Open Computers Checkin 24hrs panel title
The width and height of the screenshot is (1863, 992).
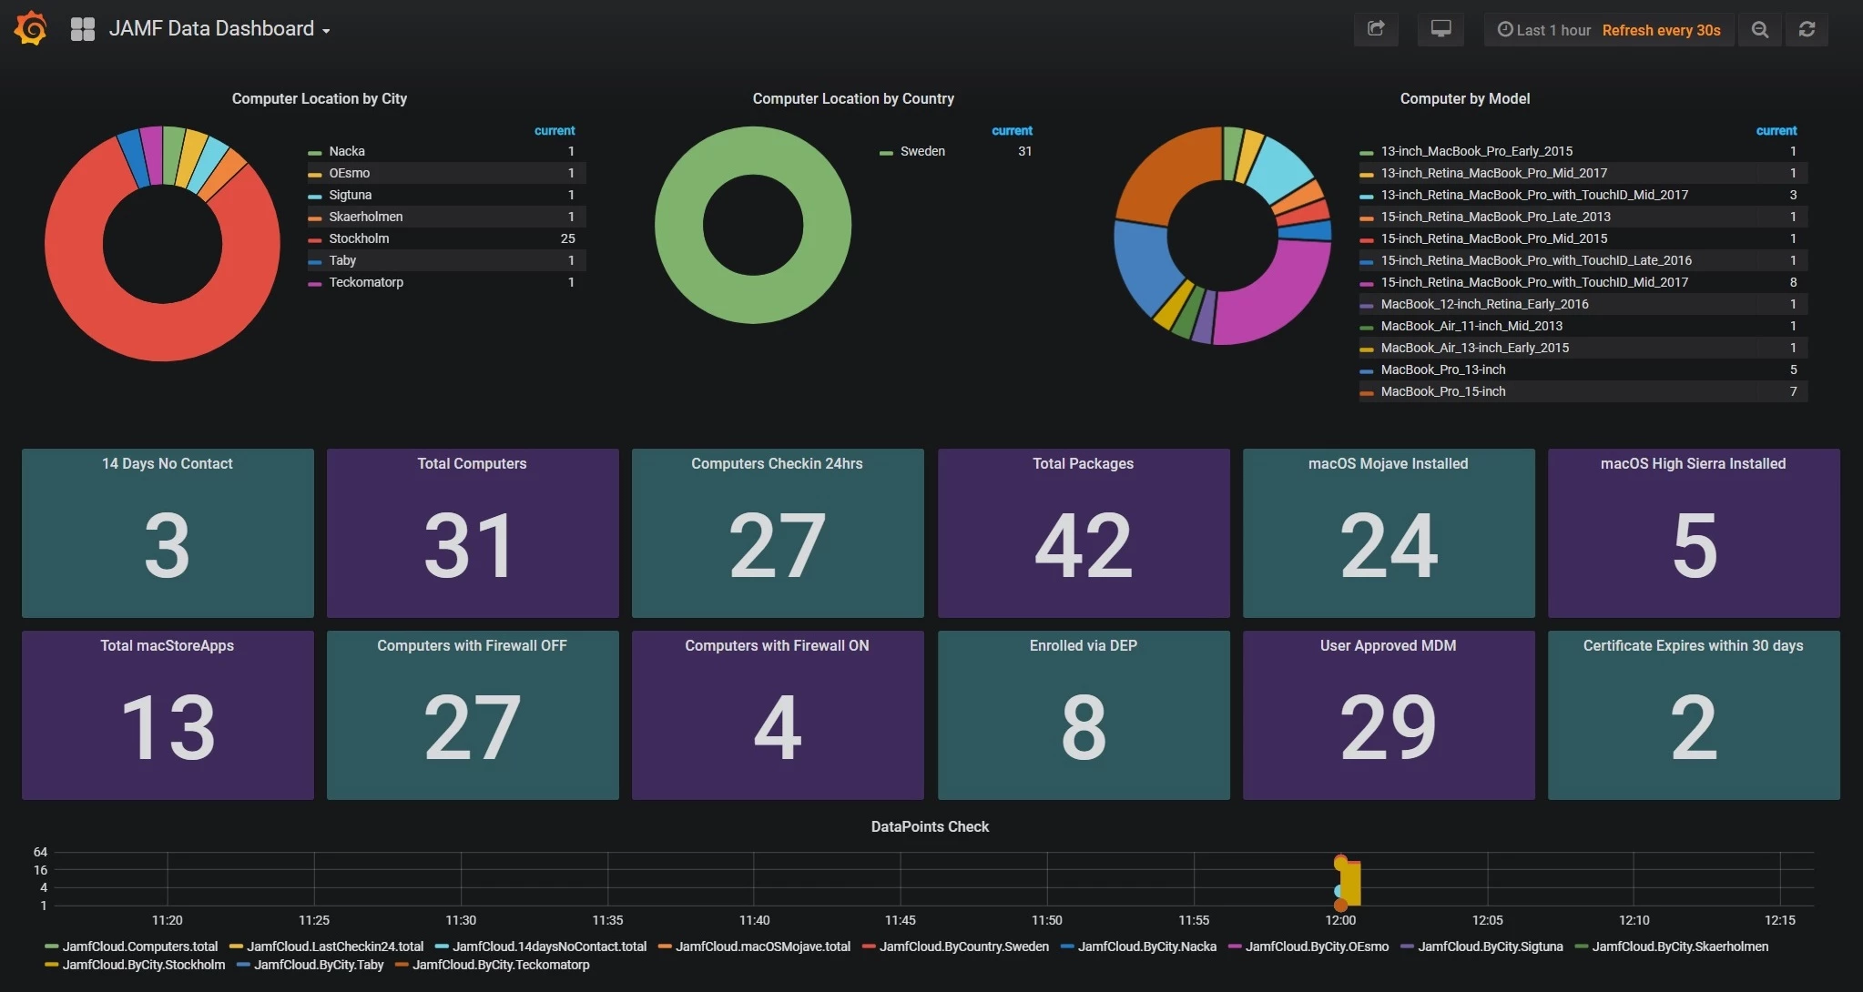pyautogui.click(x=777, y=463)
